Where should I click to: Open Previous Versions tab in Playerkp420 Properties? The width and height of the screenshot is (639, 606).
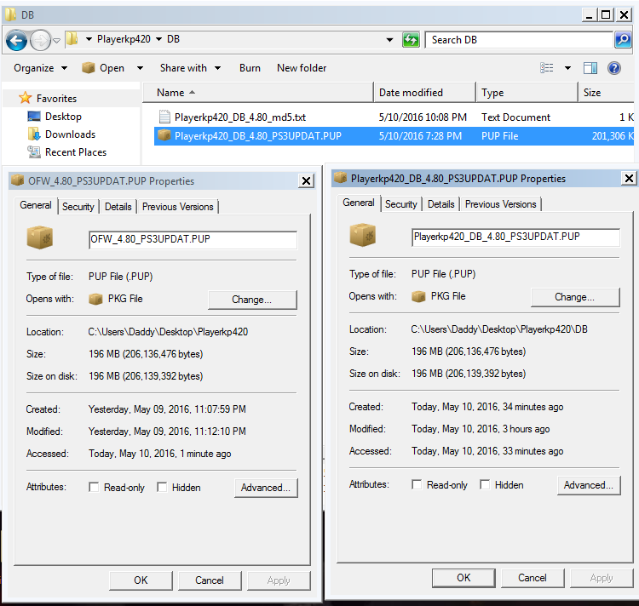coord(500,204)
